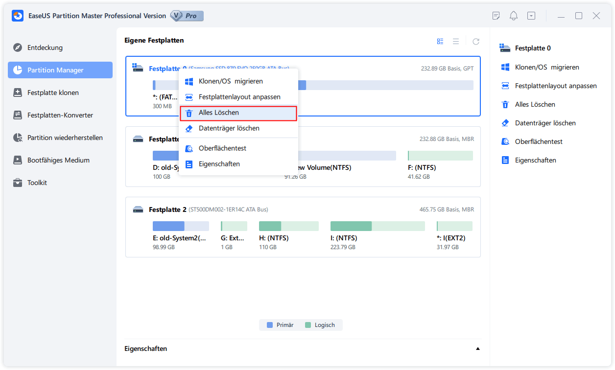Click Datenträger löschen in right panel
Image resolution: width=615 pixels, height=370 pixels.
(545, 123)
